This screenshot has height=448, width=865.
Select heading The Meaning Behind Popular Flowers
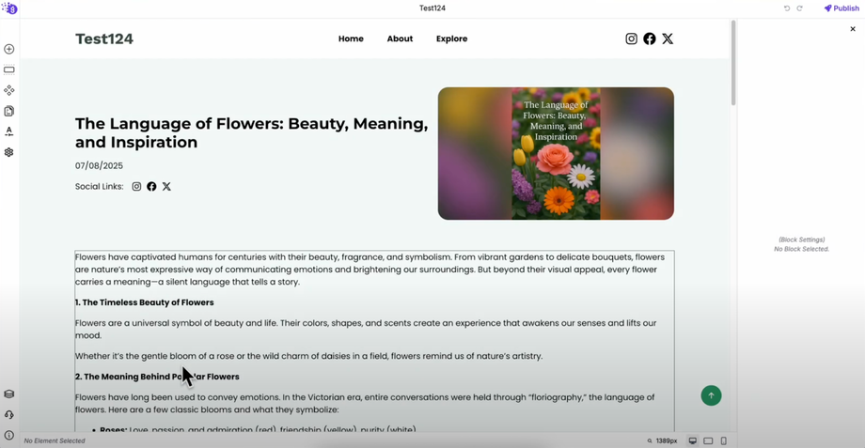point(157,377)
